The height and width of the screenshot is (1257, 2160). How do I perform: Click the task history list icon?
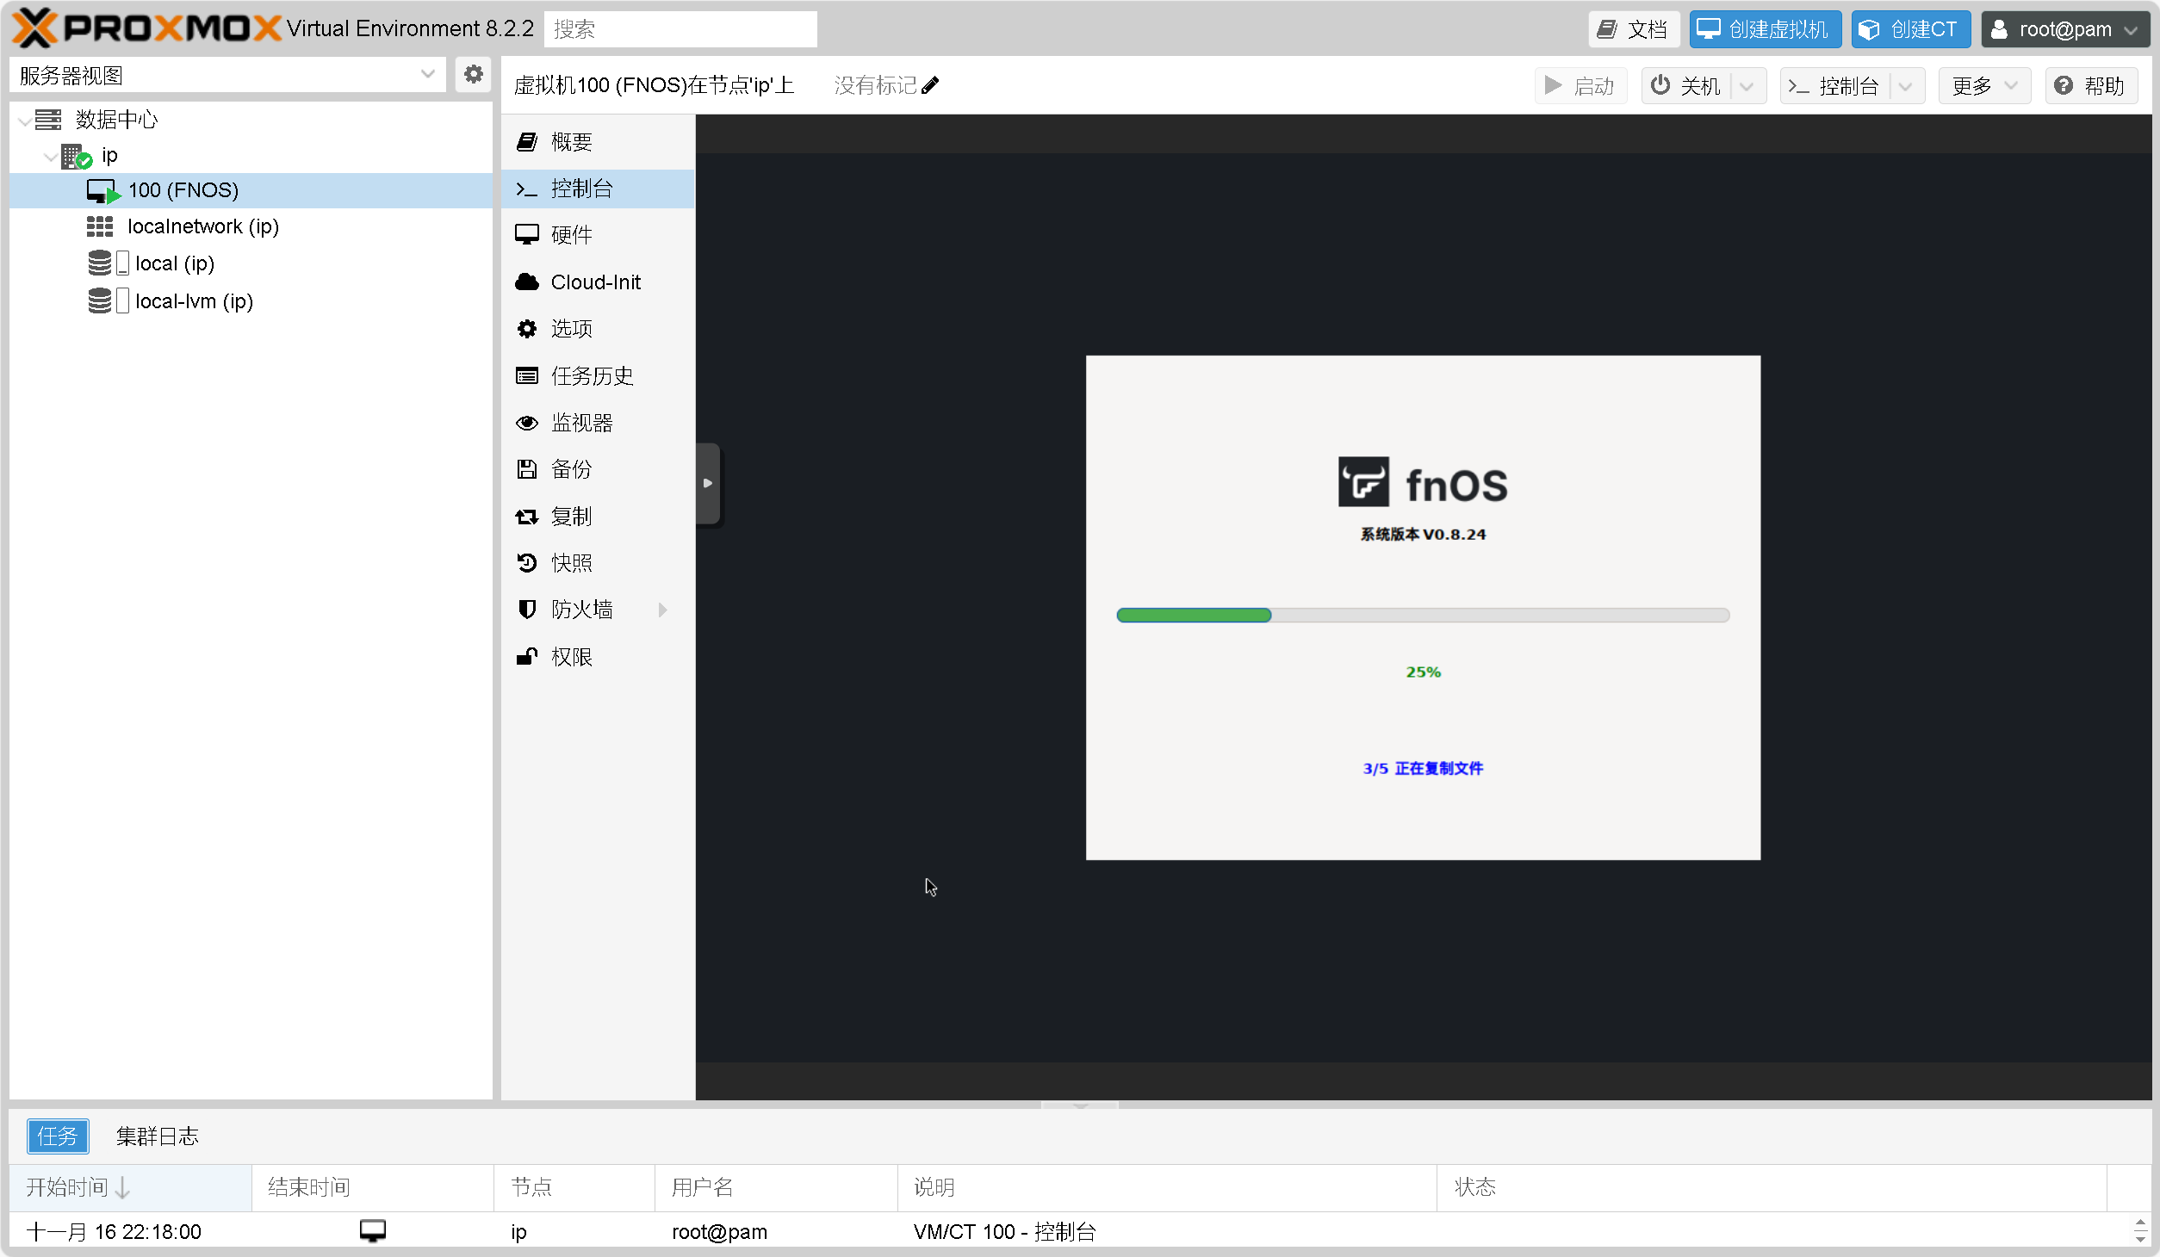point(527,375)
